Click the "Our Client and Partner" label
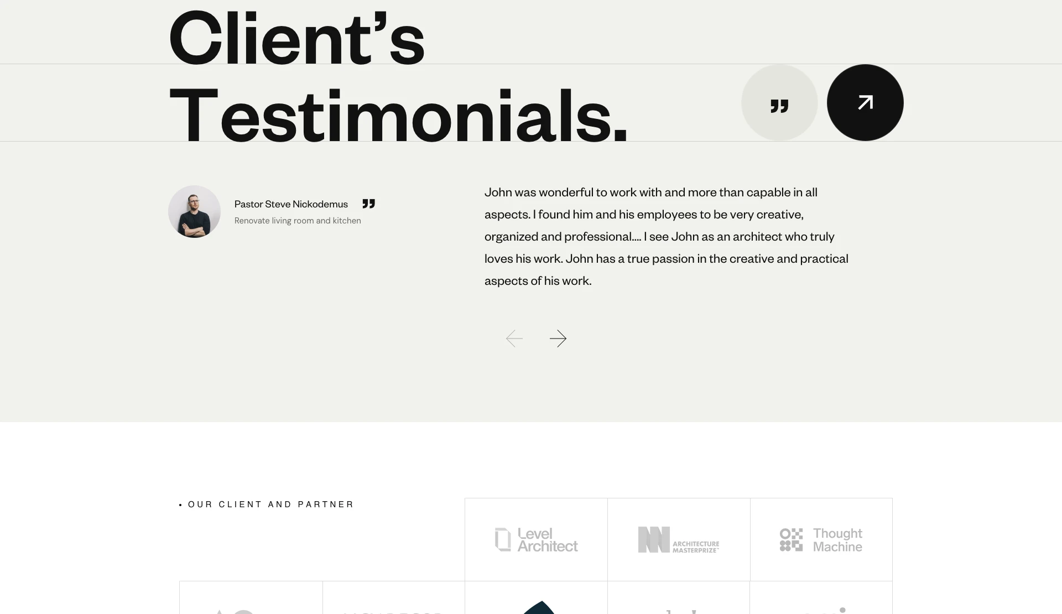The height and width of the screenshot is (614, 1062). point(270,504)
